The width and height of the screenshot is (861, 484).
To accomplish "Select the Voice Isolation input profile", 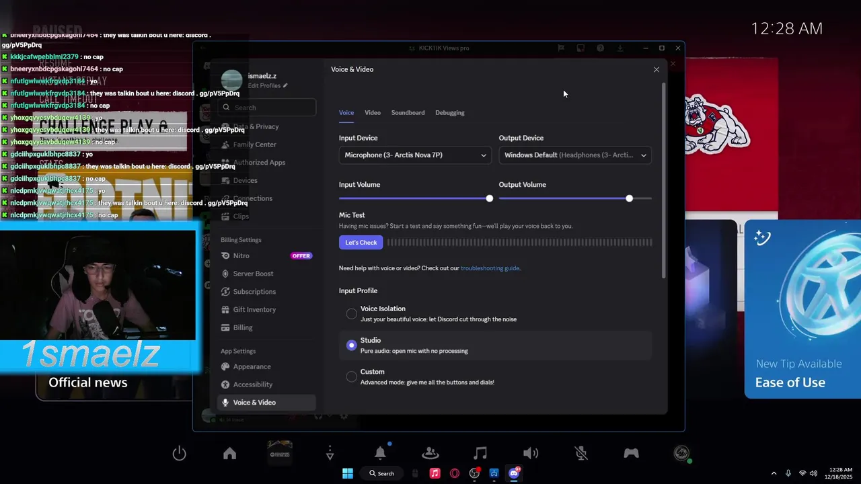I will pos(351,314).
